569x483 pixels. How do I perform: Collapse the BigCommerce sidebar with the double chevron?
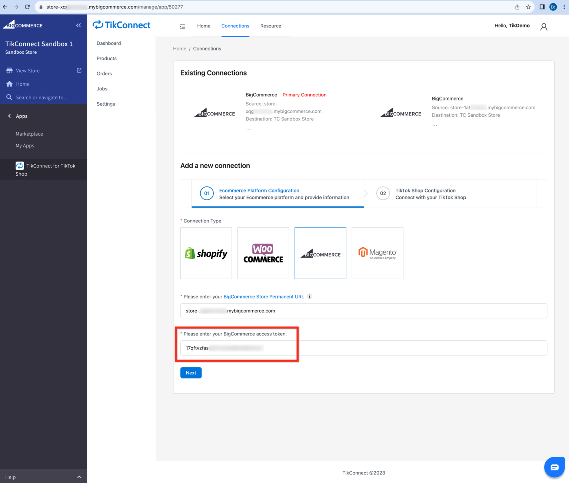click(79, 25)
